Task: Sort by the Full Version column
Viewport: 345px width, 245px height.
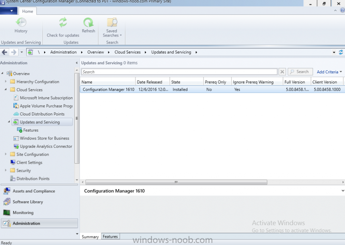Action: click(x=297, y=82)
